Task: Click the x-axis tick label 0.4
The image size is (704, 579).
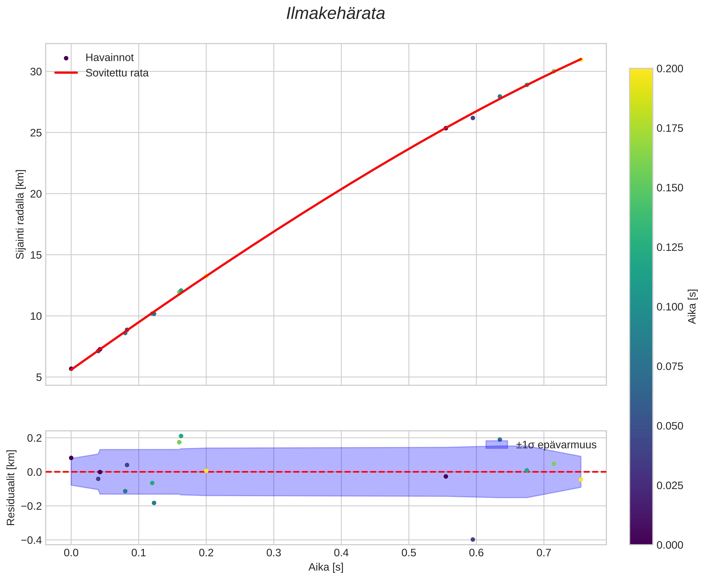Action: tap(341, 553)
